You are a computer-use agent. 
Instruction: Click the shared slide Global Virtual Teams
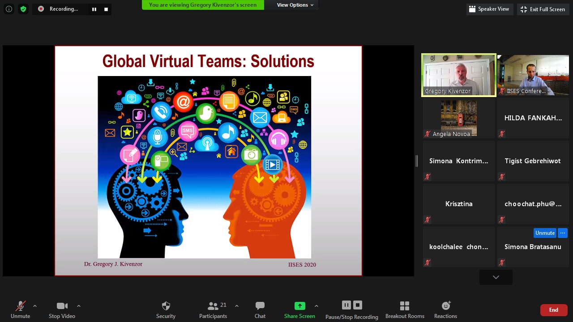tap(208, 161)
